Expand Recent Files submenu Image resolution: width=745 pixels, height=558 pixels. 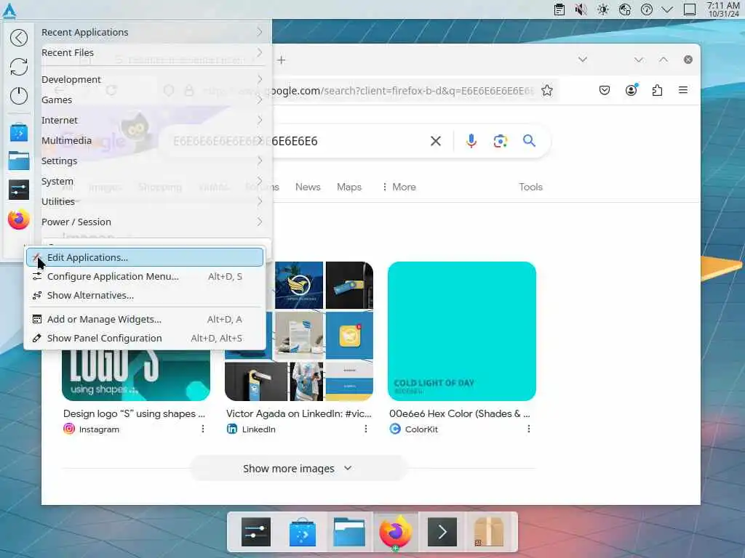tap(152, 52)
